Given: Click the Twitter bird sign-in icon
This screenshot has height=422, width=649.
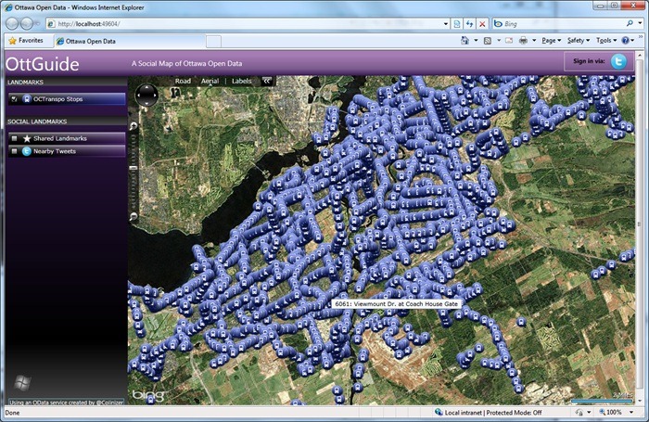Looking at the screenshot, I should (618, 62).
